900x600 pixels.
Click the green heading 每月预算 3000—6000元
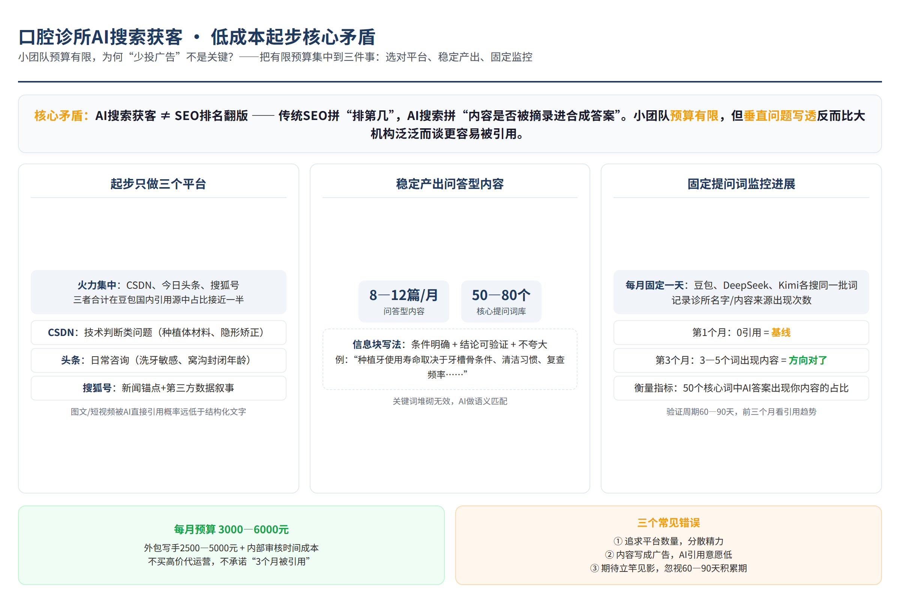(231, 529)
